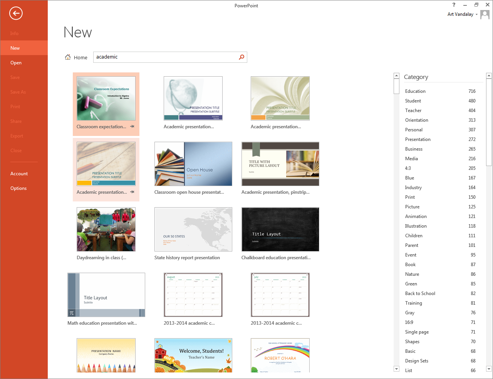Pin the Classroom expectations template
Image resolution: width=493 pixels, height=379 pixels.
(132, 126)
